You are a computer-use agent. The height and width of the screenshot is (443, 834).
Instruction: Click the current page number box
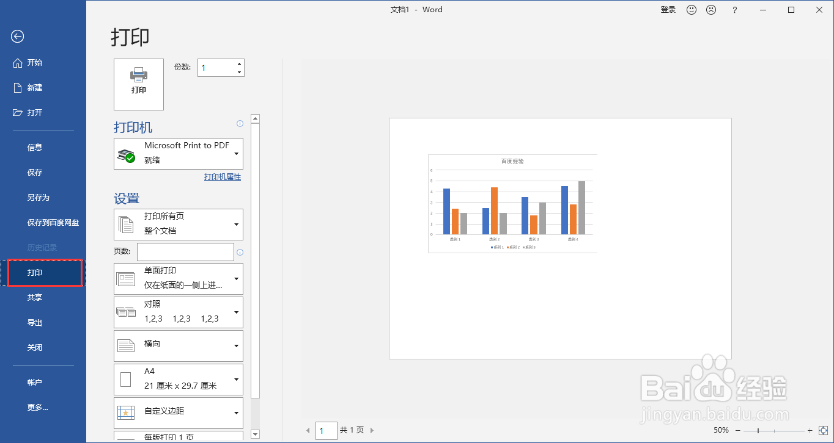pos(327,431)
